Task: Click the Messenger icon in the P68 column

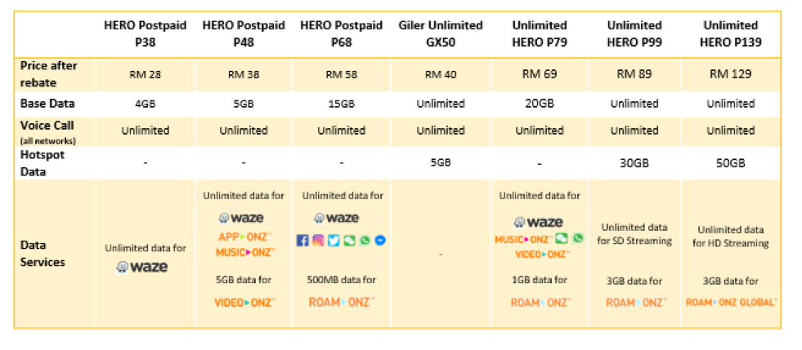Action: 379,240
